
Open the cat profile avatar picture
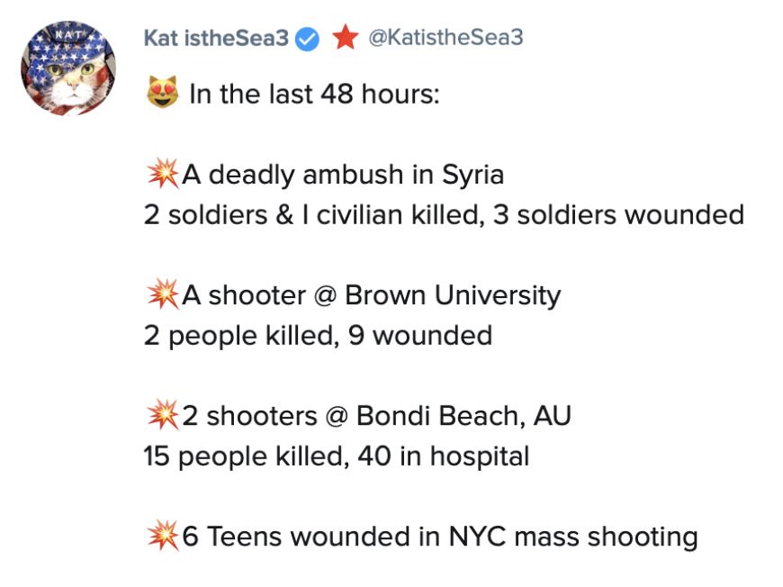68,69
